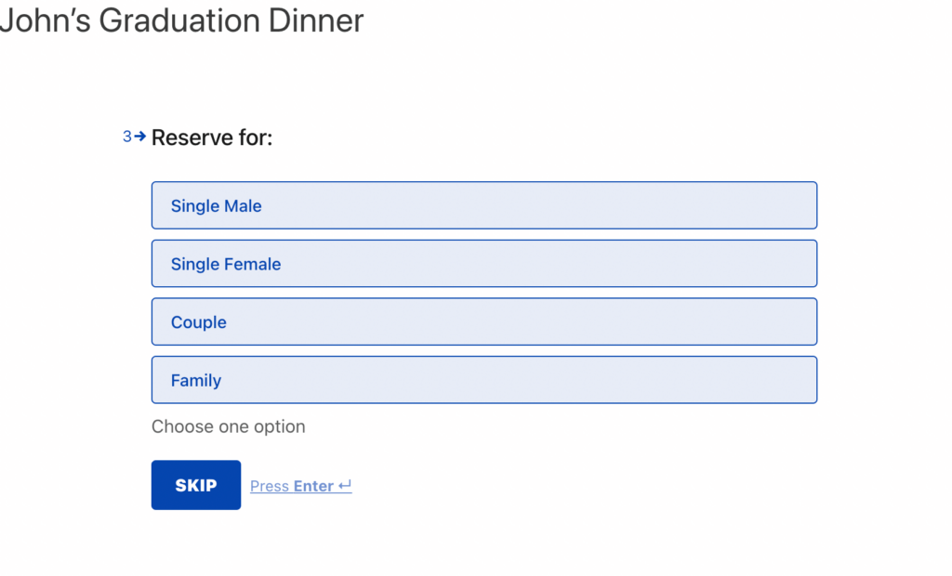
Task: Click the Choose one option hint text
Action: [x=228, y=426]
